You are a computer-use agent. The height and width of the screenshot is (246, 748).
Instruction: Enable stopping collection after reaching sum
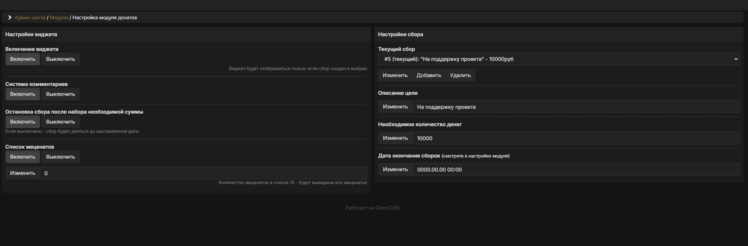(23, 122)
